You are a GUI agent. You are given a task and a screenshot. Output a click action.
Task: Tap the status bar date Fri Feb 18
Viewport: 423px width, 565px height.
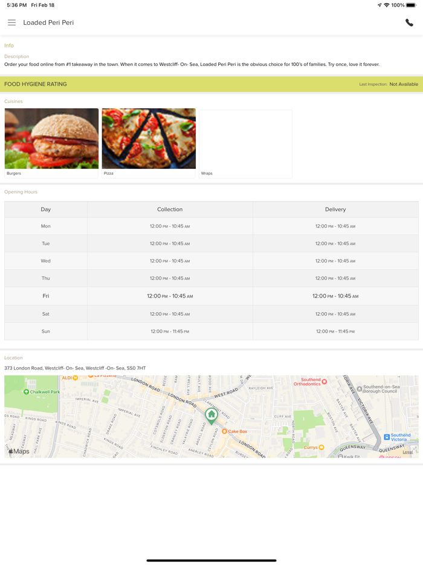coord(42,5)
